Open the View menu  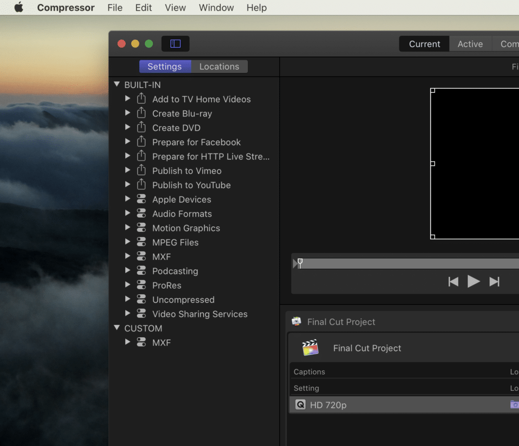coord(175,8)
